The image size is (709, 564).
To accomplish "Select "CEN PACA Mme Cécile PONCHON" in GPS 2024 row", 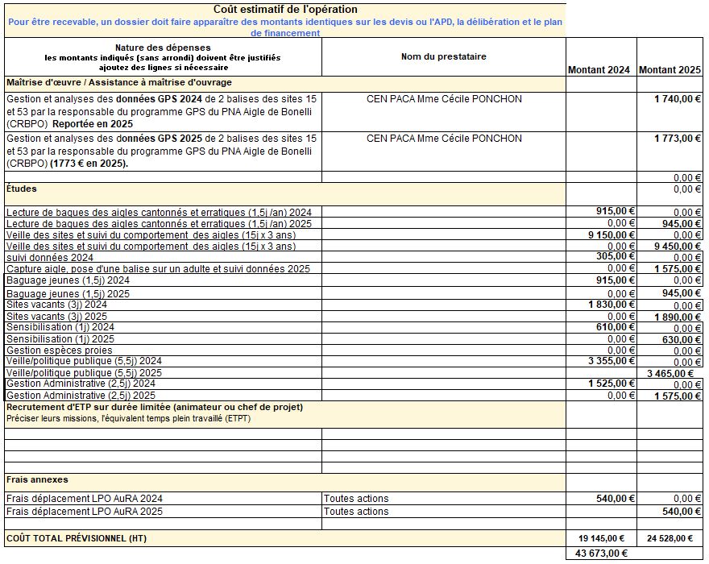I will click(444, 99).
